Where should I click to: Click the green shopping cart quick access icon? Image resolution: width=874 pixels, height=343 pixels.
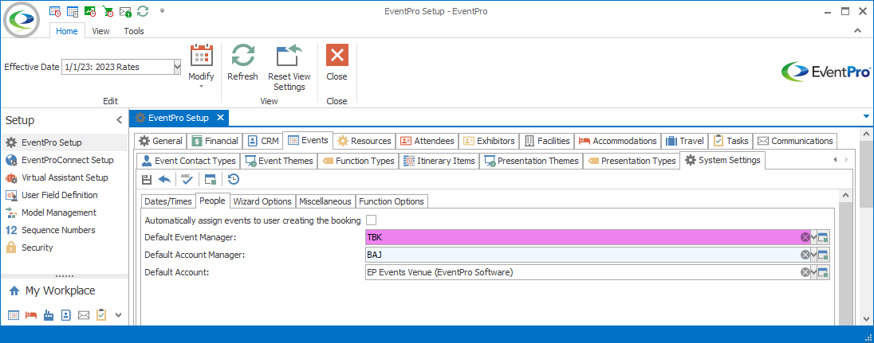click(x=108, y=11)
